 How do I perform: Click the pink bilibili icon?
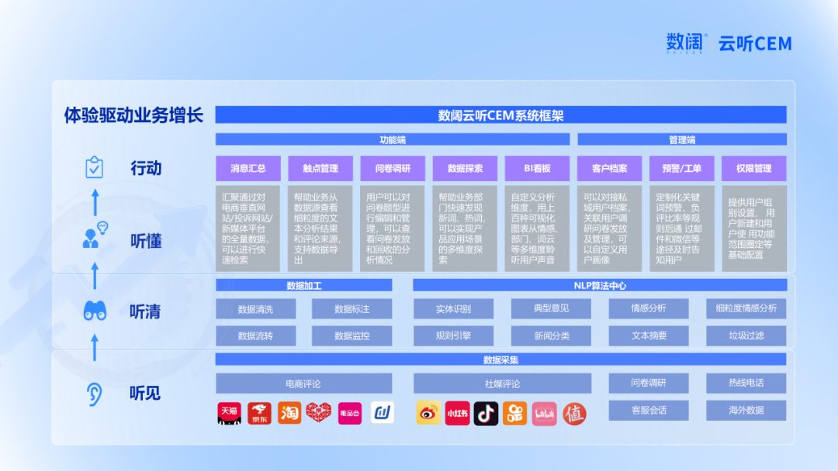[544, 414]
